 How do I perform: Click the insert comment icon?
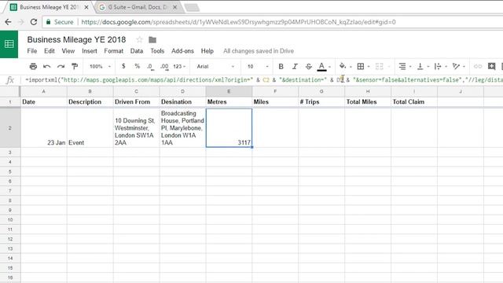(x=491, y=66)
